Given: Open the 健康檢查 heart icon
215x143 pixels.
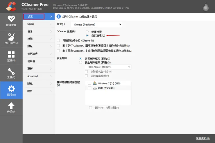Looking at the screenshot, I should 11,19.
